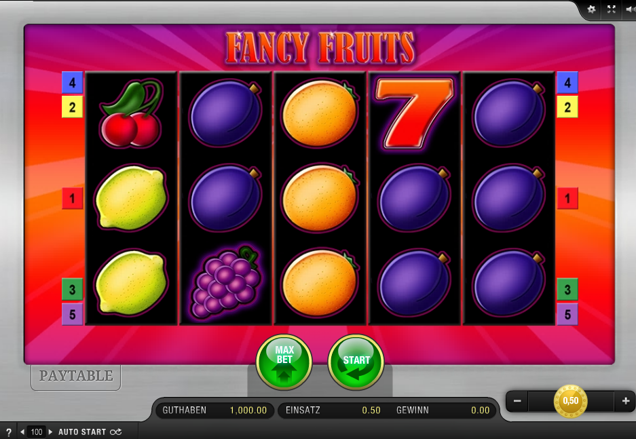Click the red 7 symbol
Image resolution: width=636 pixels, height=439 pixels.
415,113
